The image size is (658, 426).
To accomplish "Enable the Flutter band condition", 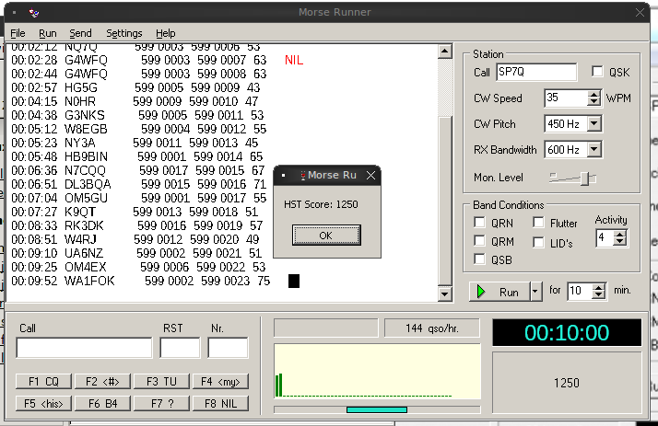I will tap(538, 222).
